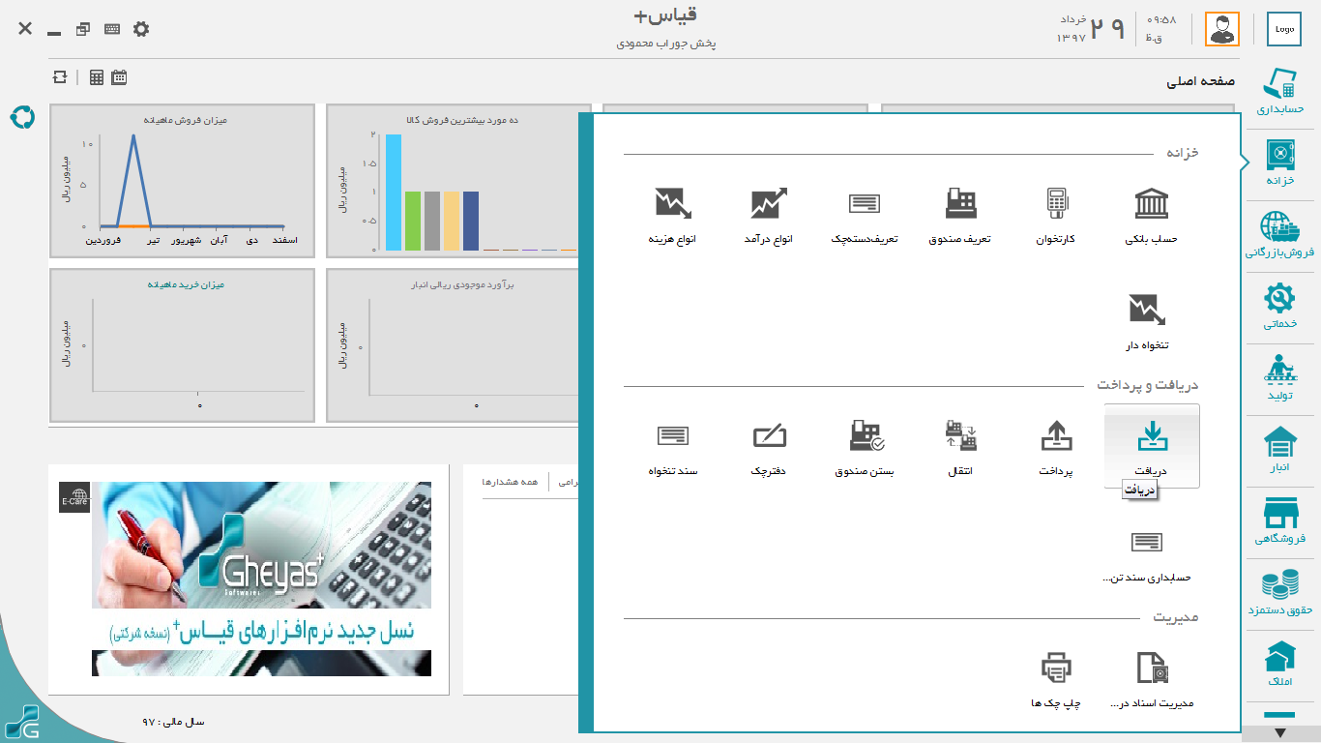Click the برآورد موجودی ریالی انبار chart
Viewport: 1321px width, 743px height.
point(453,345)
